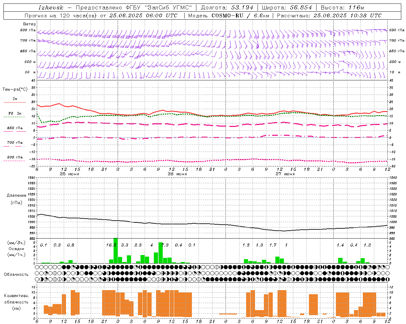The height and width of the screenshot is (324, 406).
Task: Click the "Давление" pressure panel label
Action: (x=16, y=196)
